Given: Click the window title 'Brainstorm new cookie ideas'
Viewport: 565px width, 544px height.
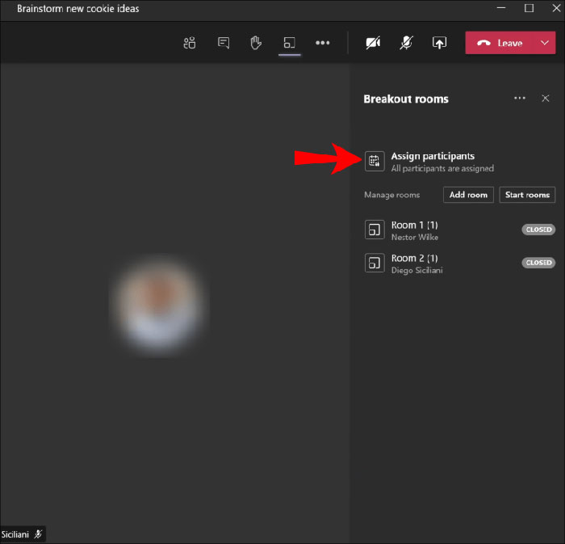Looking at the screenshot, I should click(77, 9).
